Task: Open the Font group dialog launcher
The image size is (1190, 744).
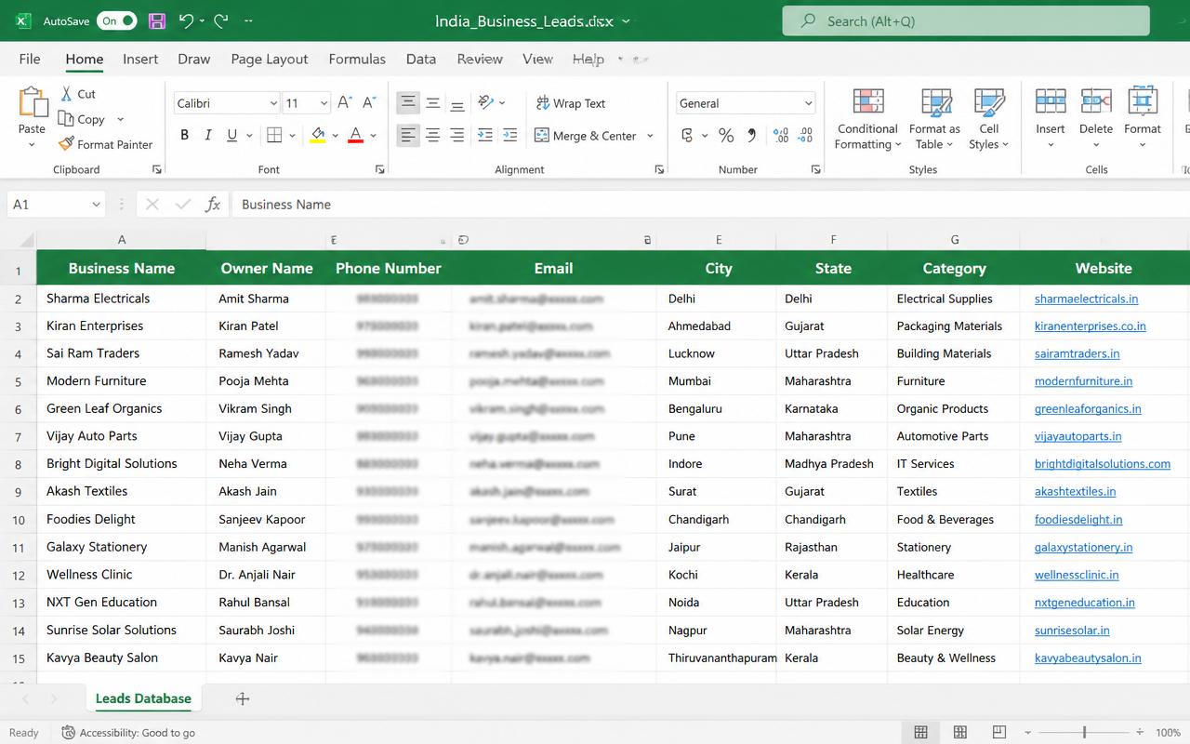Action: click(x=379, y=169)
